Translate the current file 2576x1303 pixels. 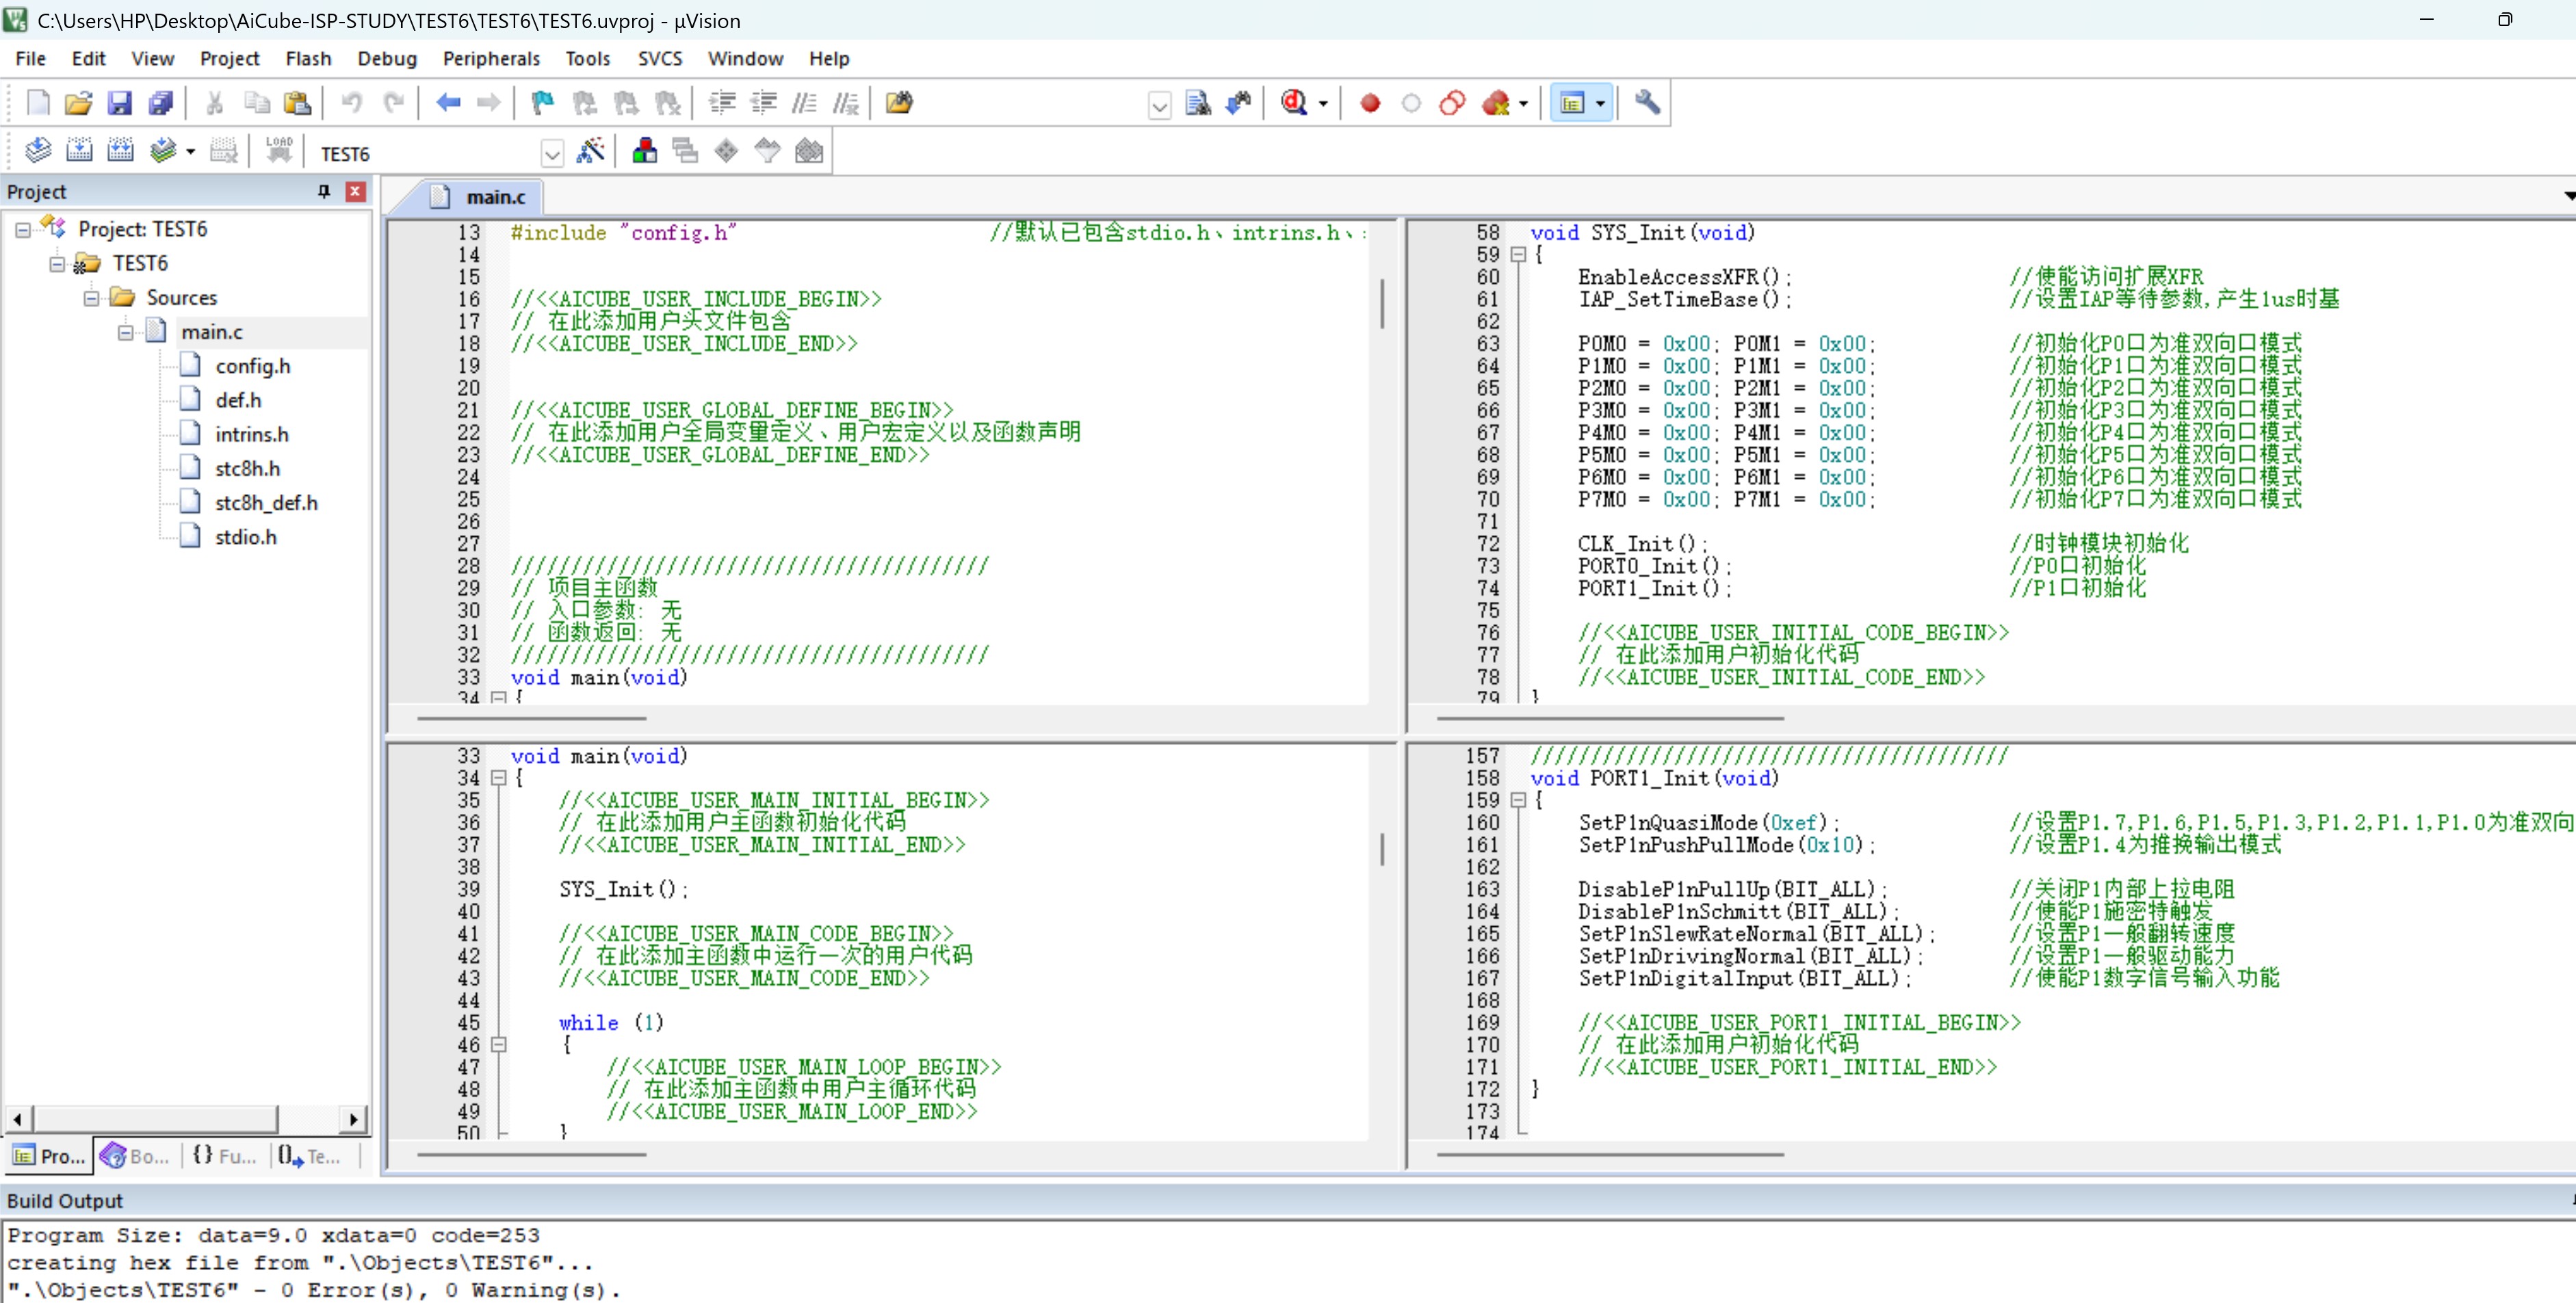coord(38,151)
